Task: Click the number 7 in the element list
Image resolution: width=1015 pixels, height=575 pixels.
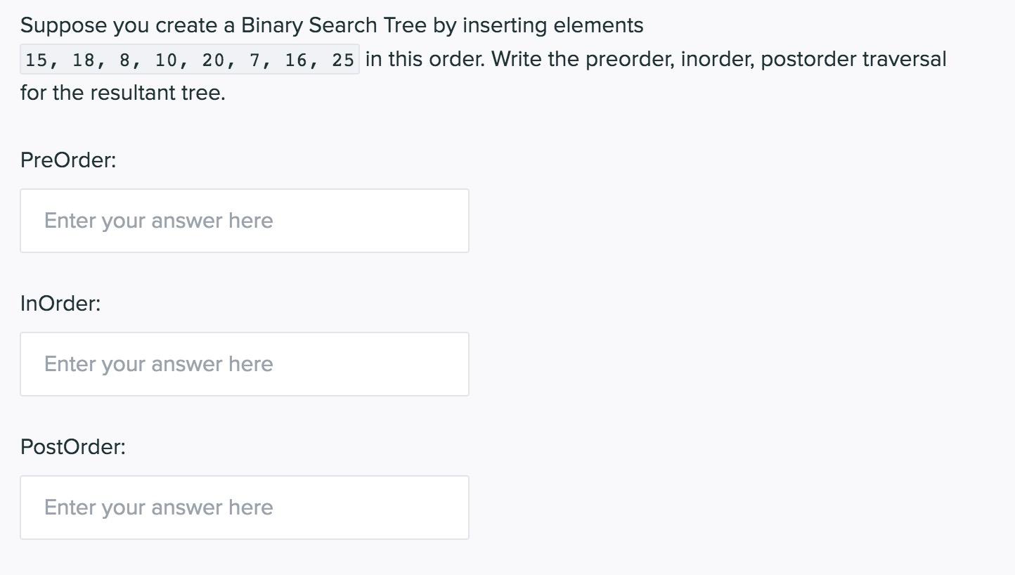Action: pos(255,60)
